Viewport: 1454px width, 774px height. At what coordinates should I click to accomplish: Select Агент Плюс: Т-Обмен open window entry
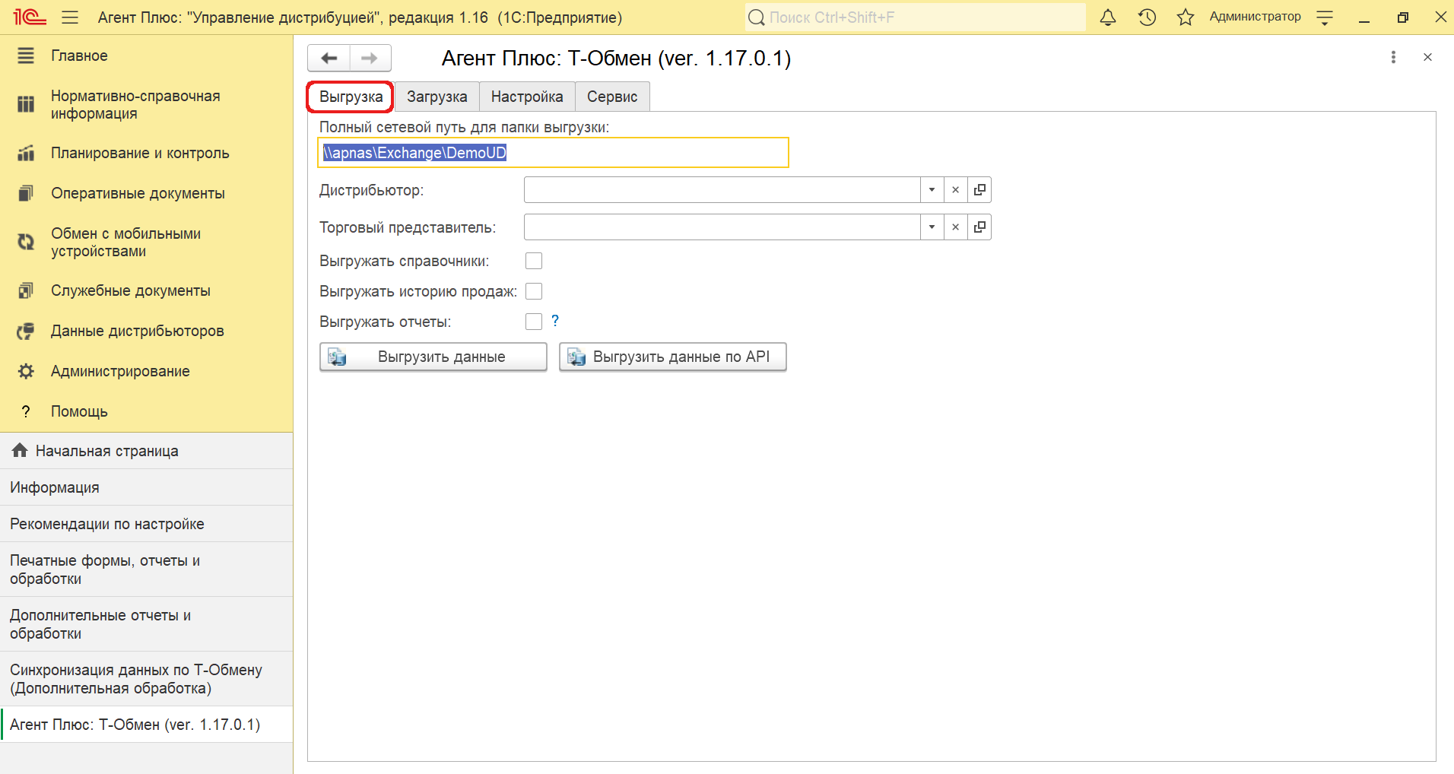point(146,725)
